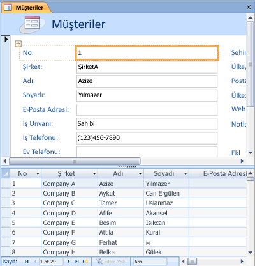Screen dimensions: 255x266
Task: Click the Company A cell
Action: (x=69, y=184)
